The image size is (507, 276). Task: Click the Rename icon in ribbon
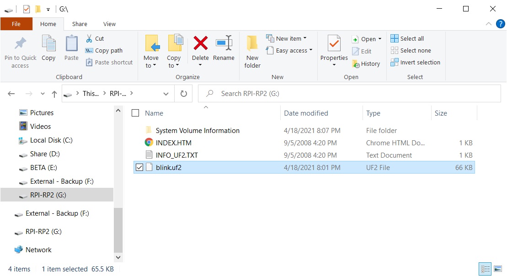click(224, 43)
